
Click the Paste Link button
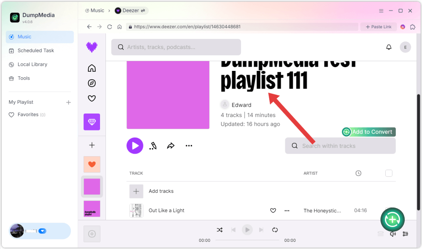pos(378,27)
